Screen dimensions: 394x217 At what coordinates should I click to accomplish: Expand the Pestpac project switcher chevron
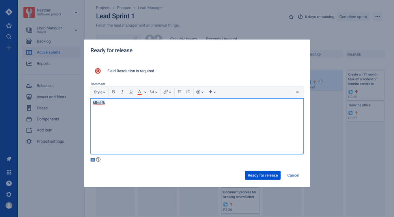[76, 12]
